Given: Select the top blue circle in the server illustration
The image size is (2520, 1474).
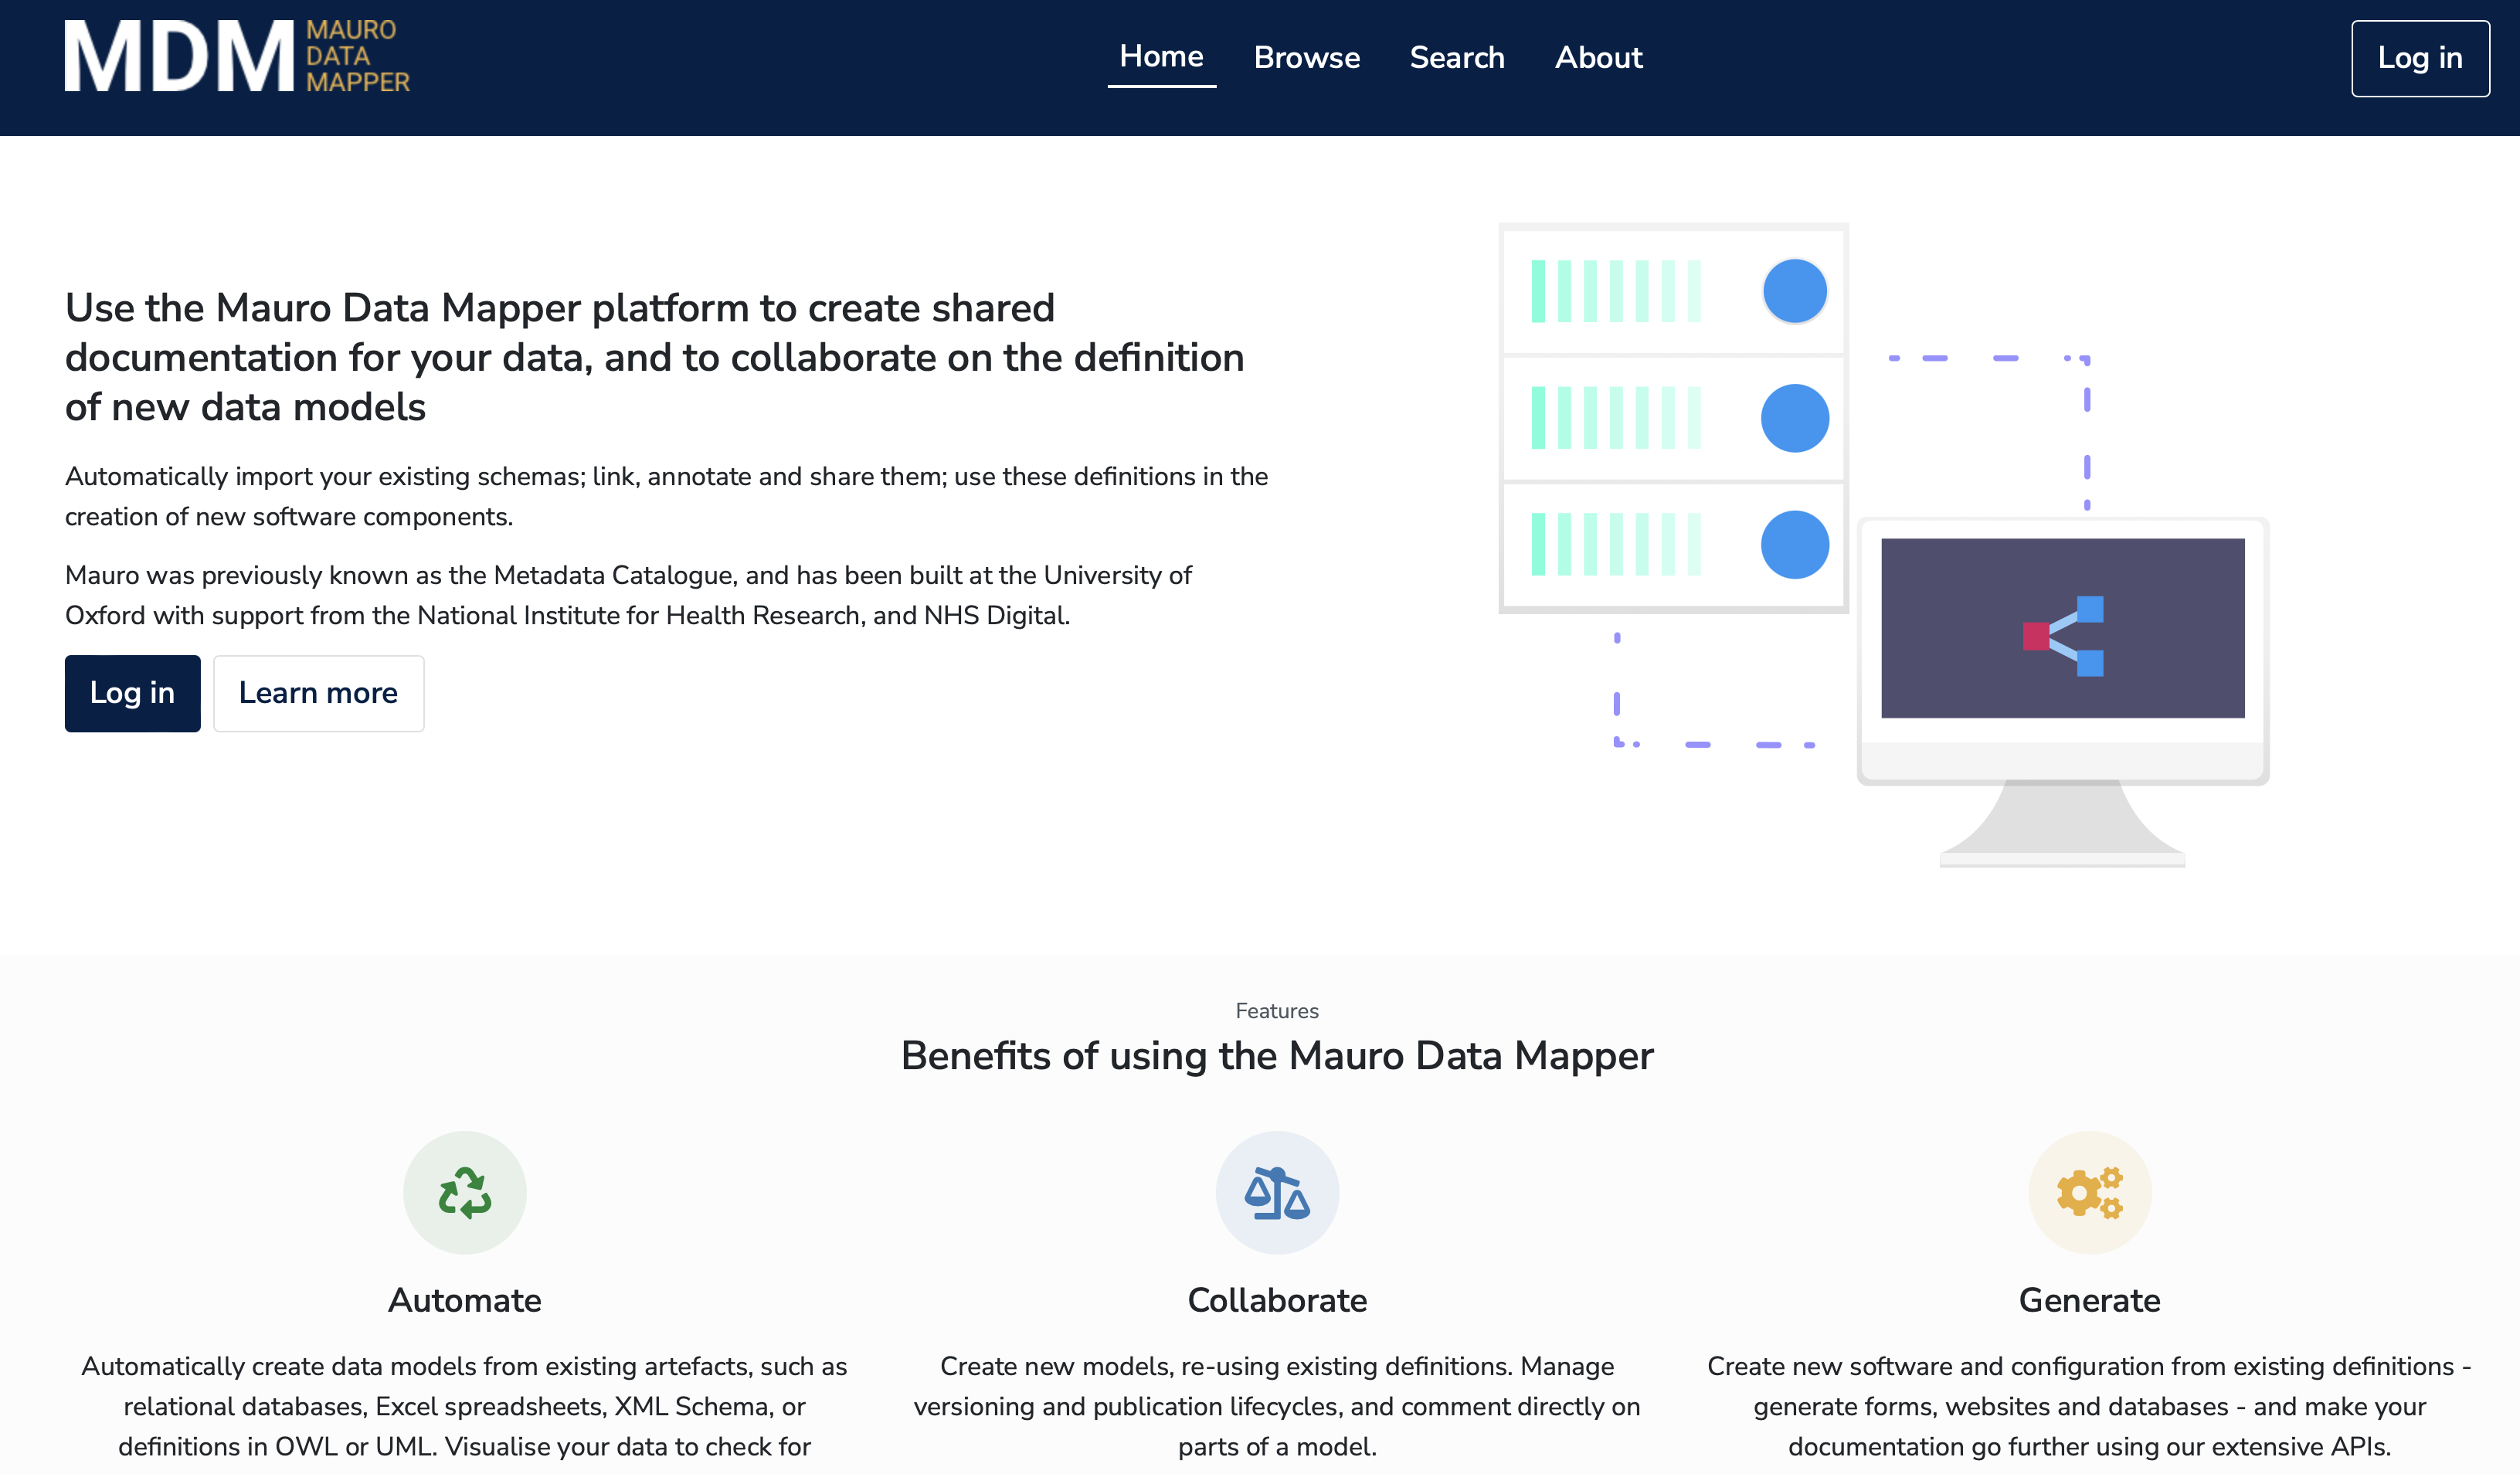Looking at the screenshot, I should (1795, 291).
